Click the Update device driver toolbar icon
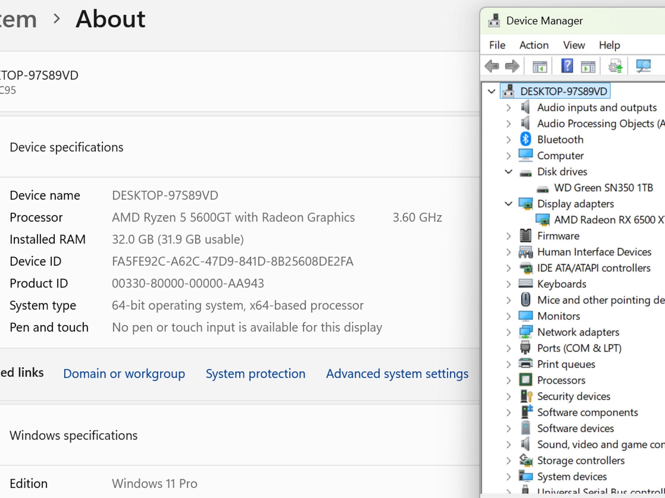Screen dimensions: 665x498 click(615, 66)
